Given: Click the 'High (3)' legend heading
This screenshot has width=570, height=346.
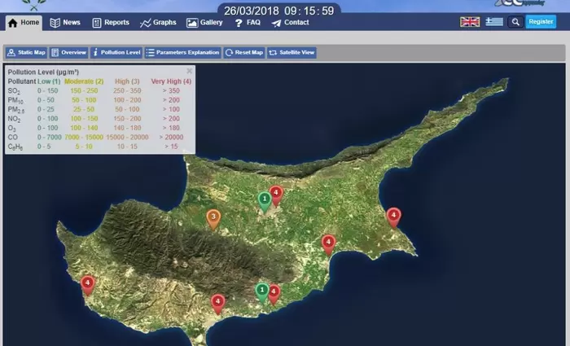Looking at the screenshot, I should [x=127, y=81].
